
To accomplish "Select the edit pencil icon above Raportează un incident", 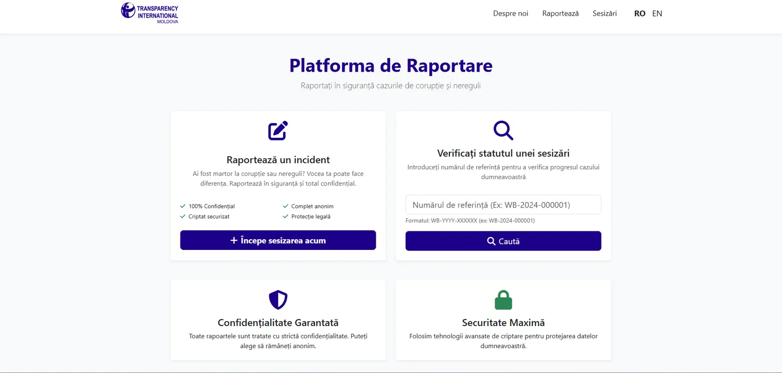I will click(x=278, y=130).
